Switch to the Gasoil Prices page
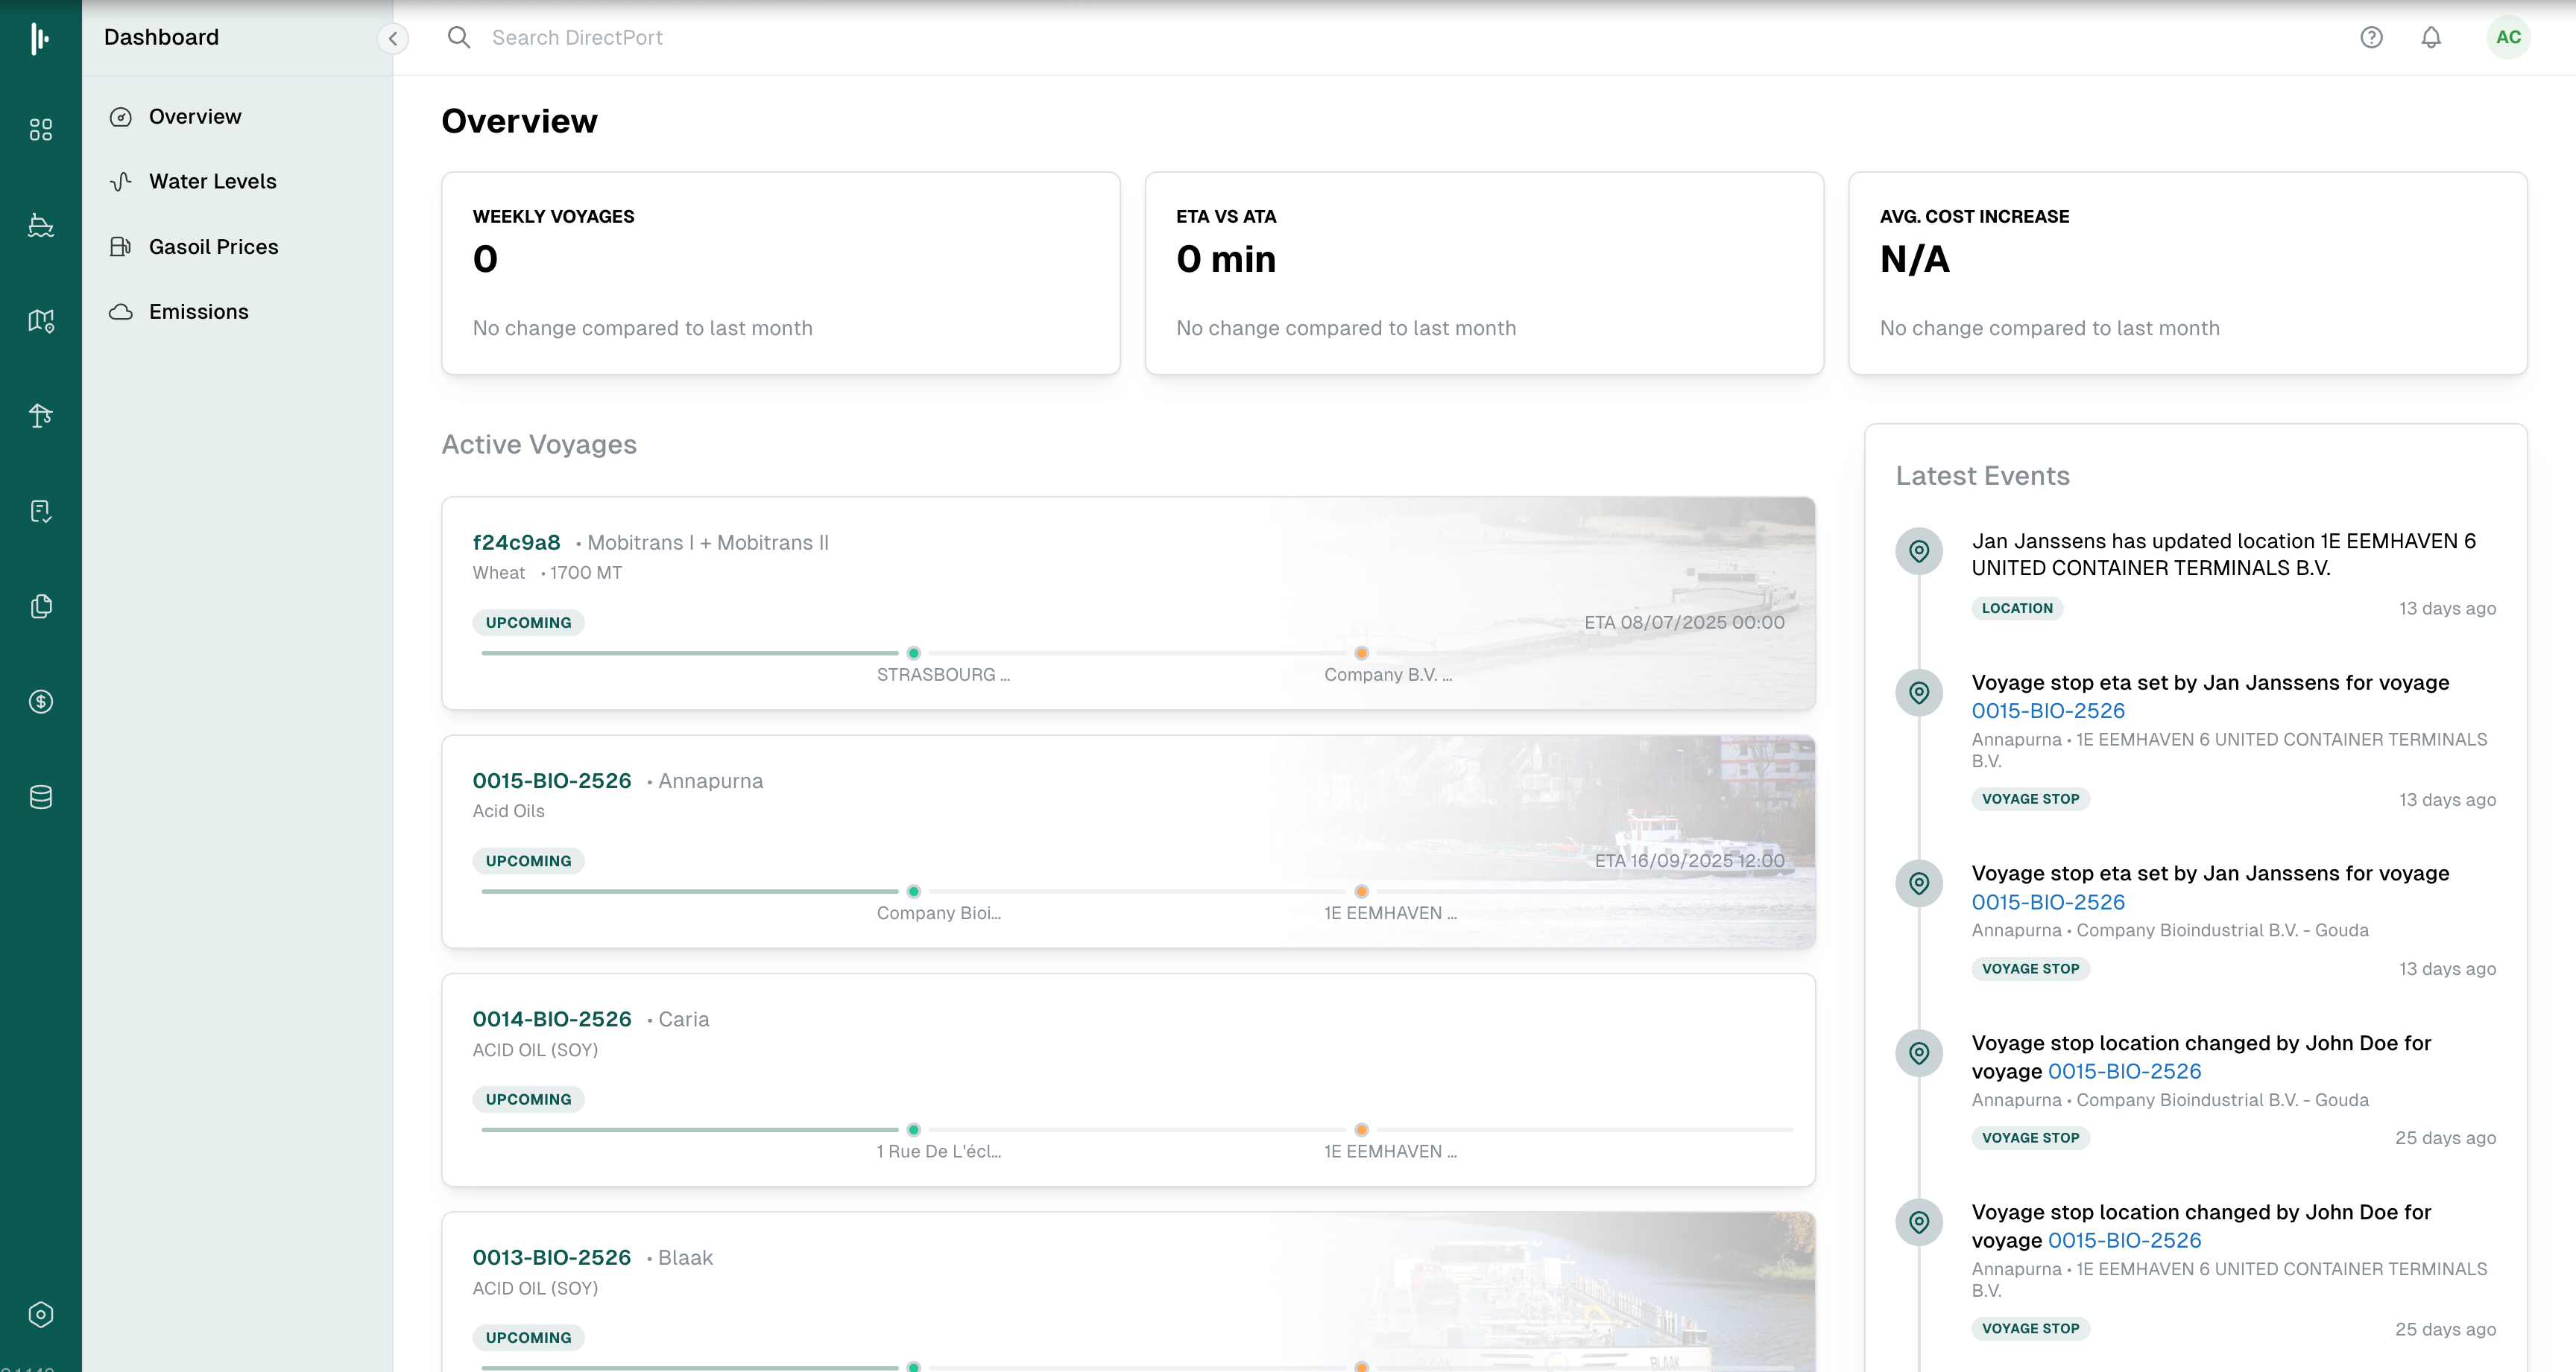Viewport: 2576px width, 1372px height. pos(214,246)
